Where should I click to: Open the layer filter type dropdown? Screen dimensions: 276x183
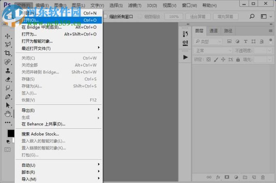pos(208,41)
